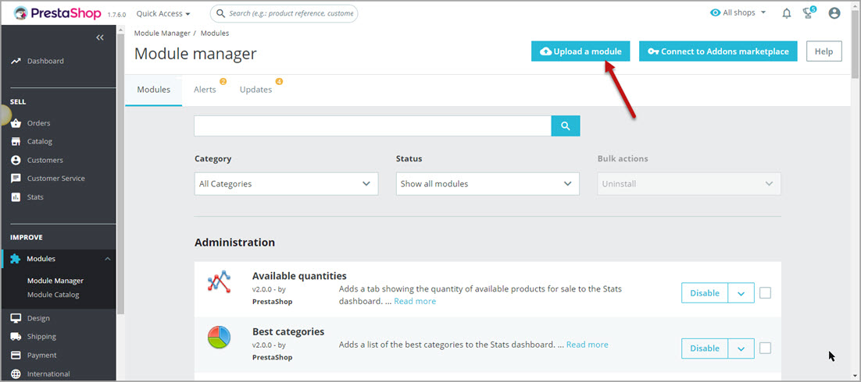
Task: Click Read more for Best categories
Action: 587,345
